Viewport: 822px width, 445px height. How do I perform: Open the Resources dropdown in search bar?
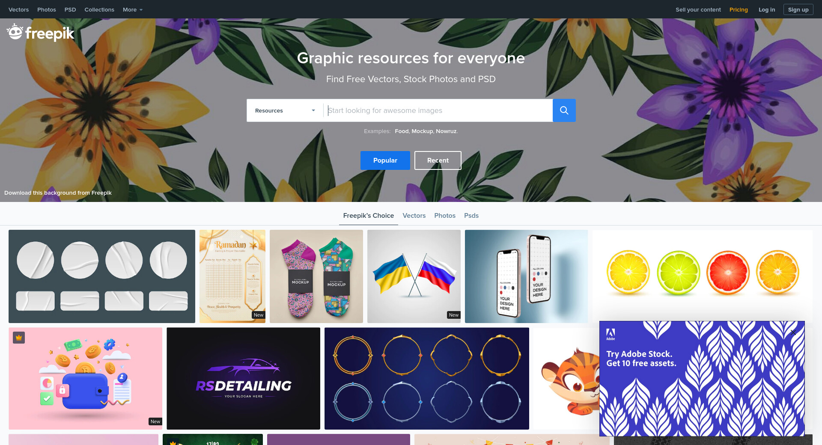285,110
